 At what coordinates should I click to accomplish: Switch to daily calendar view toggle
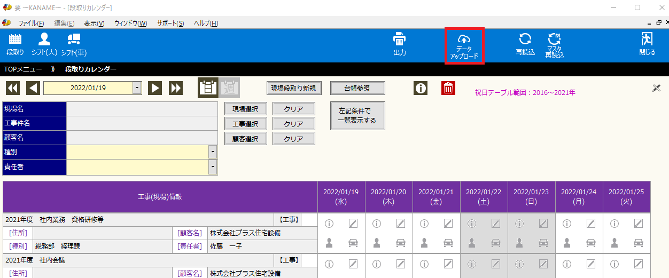click(x=208, y=88)
